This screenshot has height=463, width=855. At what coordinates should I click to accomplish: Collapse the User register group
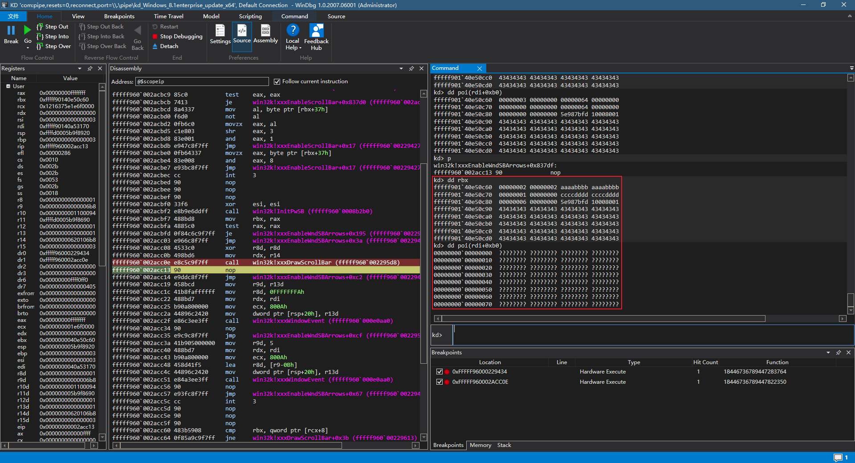8,86
